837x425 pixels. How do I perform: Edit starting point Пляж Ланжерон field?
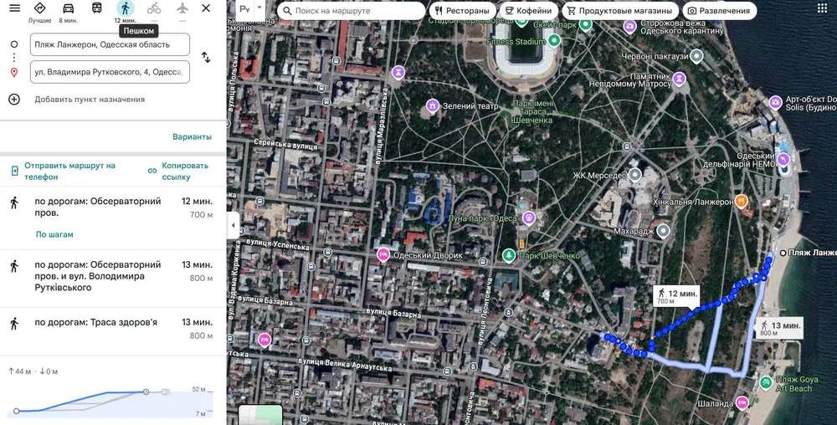pos(110,44)
